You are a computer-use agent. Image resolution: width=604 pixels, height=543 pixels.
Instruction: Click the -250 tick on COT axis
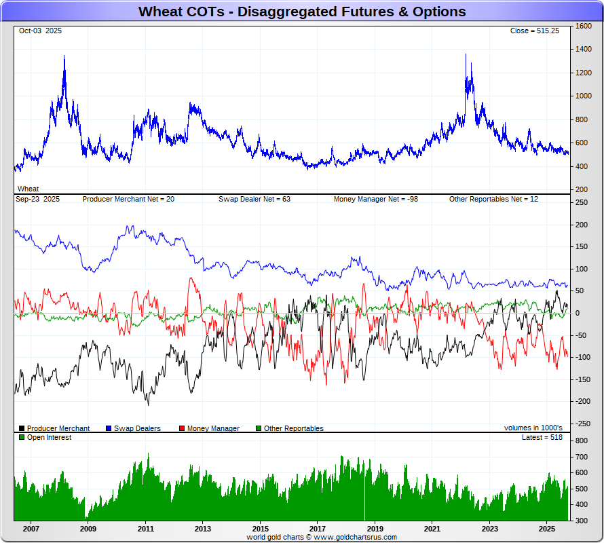(582, 424)
